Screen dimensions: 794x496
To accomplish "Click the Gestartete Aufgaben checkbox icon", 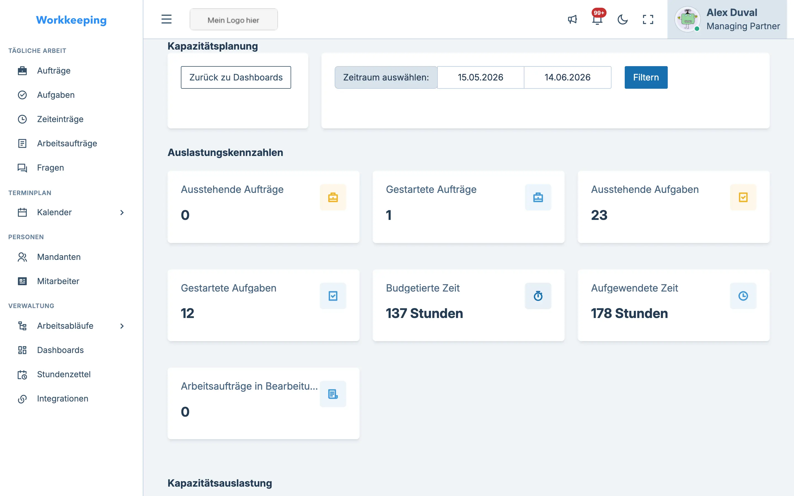I will coord(333,296).
